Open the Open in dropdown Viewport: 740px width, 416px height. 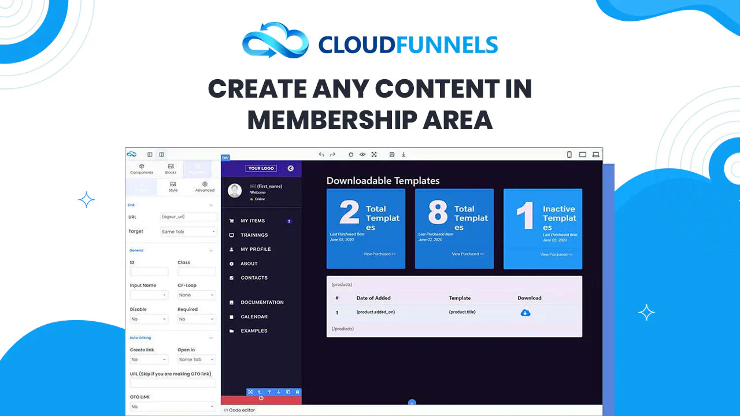click(197, 359)
